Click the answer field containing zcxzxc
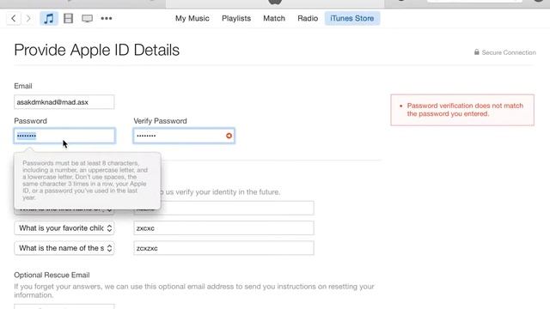 (223, 248)
